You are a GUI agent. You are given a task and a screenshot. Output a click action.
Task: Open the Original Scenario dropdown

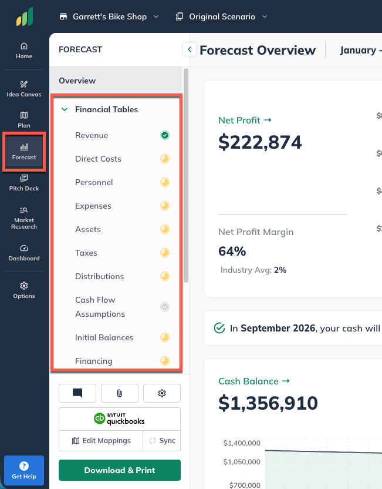pyautogui.click(x=221, y=16)
